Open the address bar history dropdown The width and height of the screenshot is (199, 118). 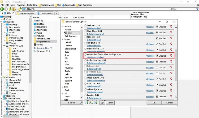click(x=170, y=9)
